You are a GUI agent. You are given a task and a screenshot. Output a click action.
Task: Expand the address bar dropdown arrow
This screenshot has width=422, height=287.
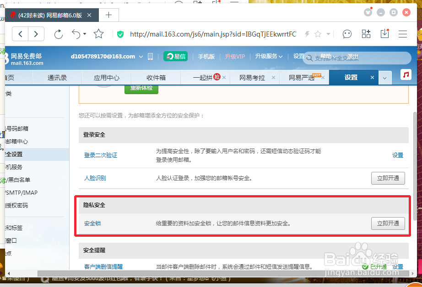click(x=328, y=34)
